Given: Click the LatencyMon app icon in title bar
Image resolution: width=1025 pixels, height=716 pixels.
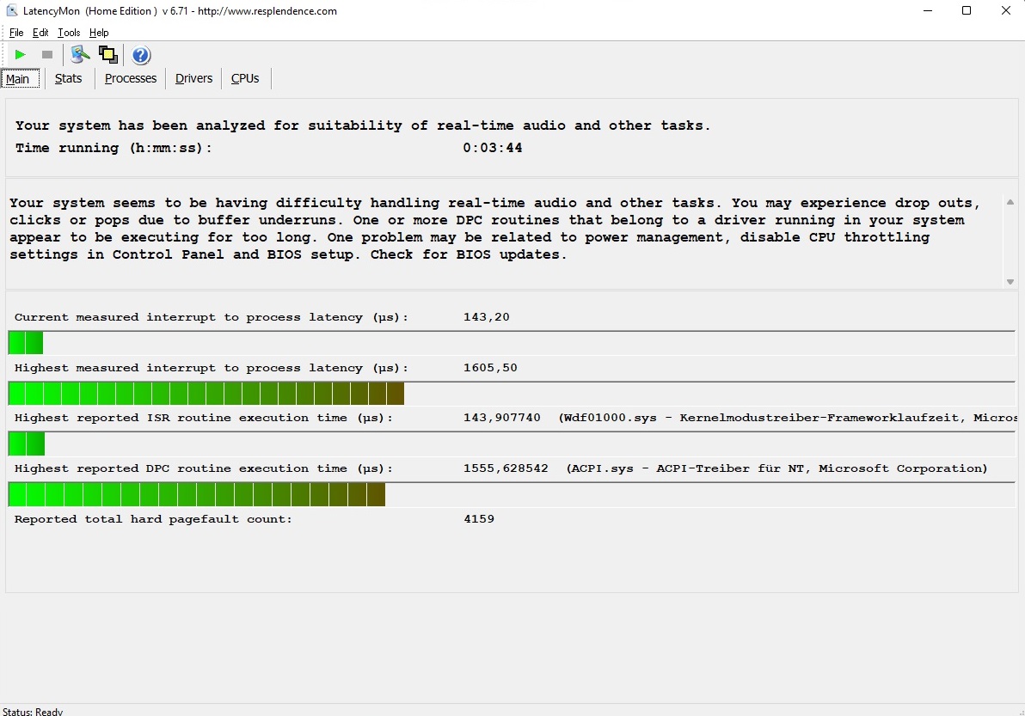Looking at the screenshot, I should coord(11,10).
